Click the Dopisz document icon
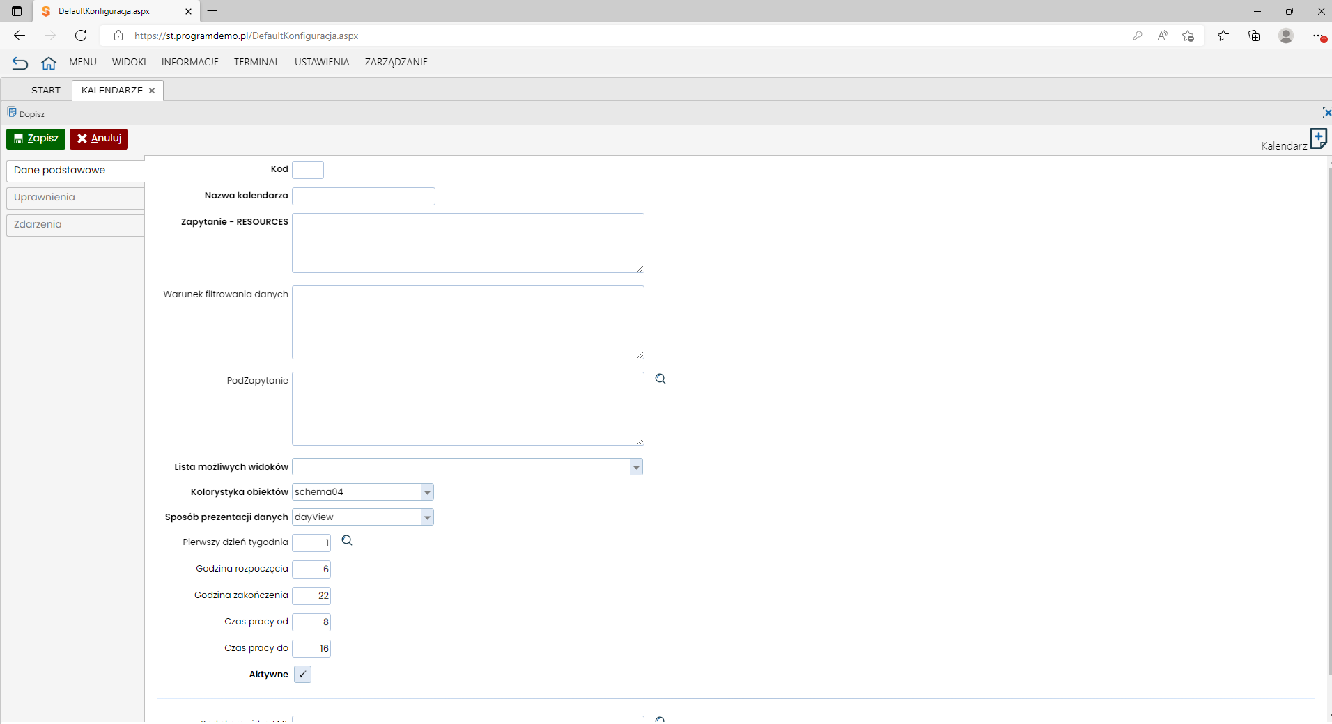 [x=12, y=112]
